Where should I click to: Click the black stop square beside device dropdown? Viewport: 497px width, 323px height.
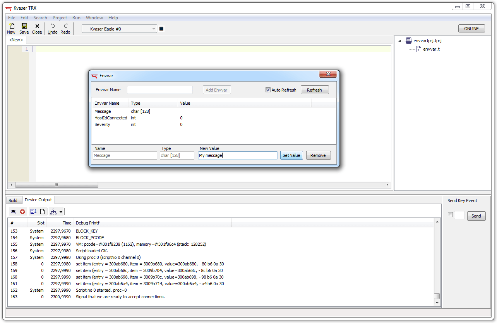point(162,29)
